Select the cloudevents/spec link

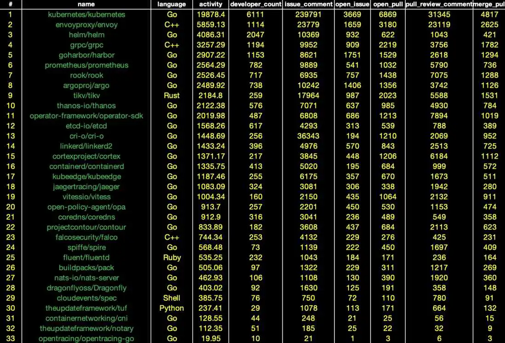click(86, 298)
